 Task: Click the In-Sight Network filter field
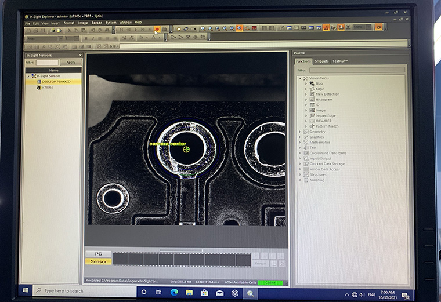point(47,63)
